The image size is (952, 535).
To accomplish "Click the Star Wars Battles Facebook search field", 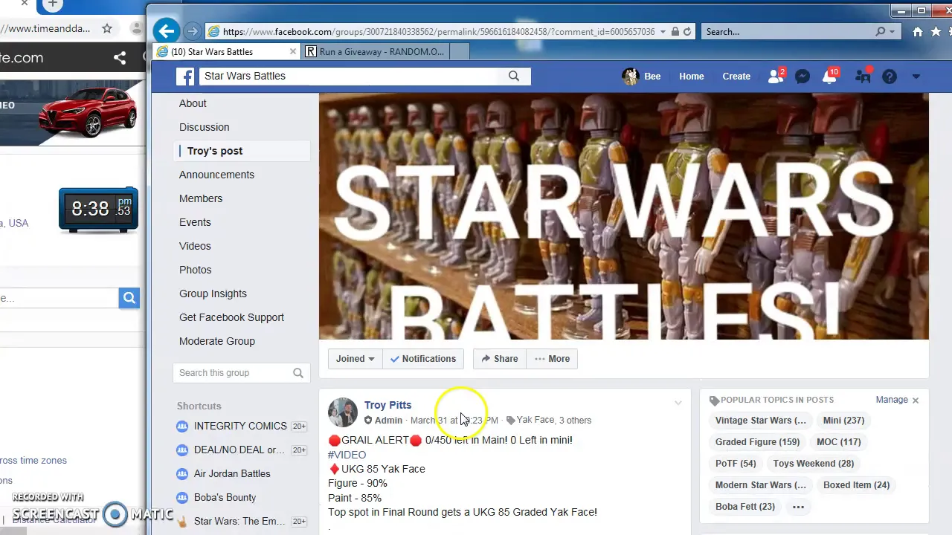I will coord(347,76).
